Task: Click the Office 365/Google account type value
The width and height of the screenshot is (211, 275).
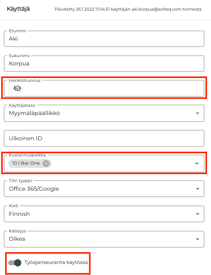Action: [x=34, y=189]
